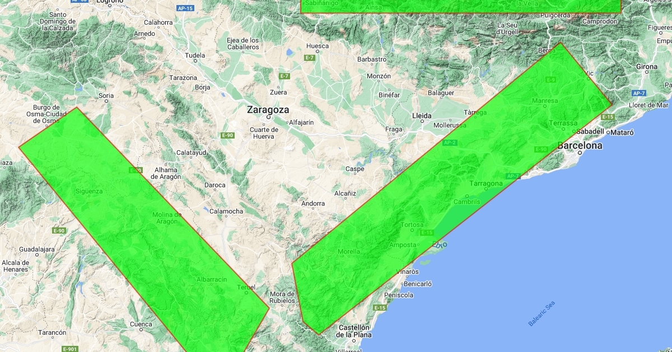Select the Lleida city label
This screenshot has height=352, width=672.
pyautogui.click(x=422, y=116)
